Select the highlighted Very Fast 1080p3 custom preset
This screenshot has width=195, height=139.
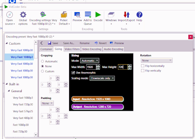pos(19,57)
